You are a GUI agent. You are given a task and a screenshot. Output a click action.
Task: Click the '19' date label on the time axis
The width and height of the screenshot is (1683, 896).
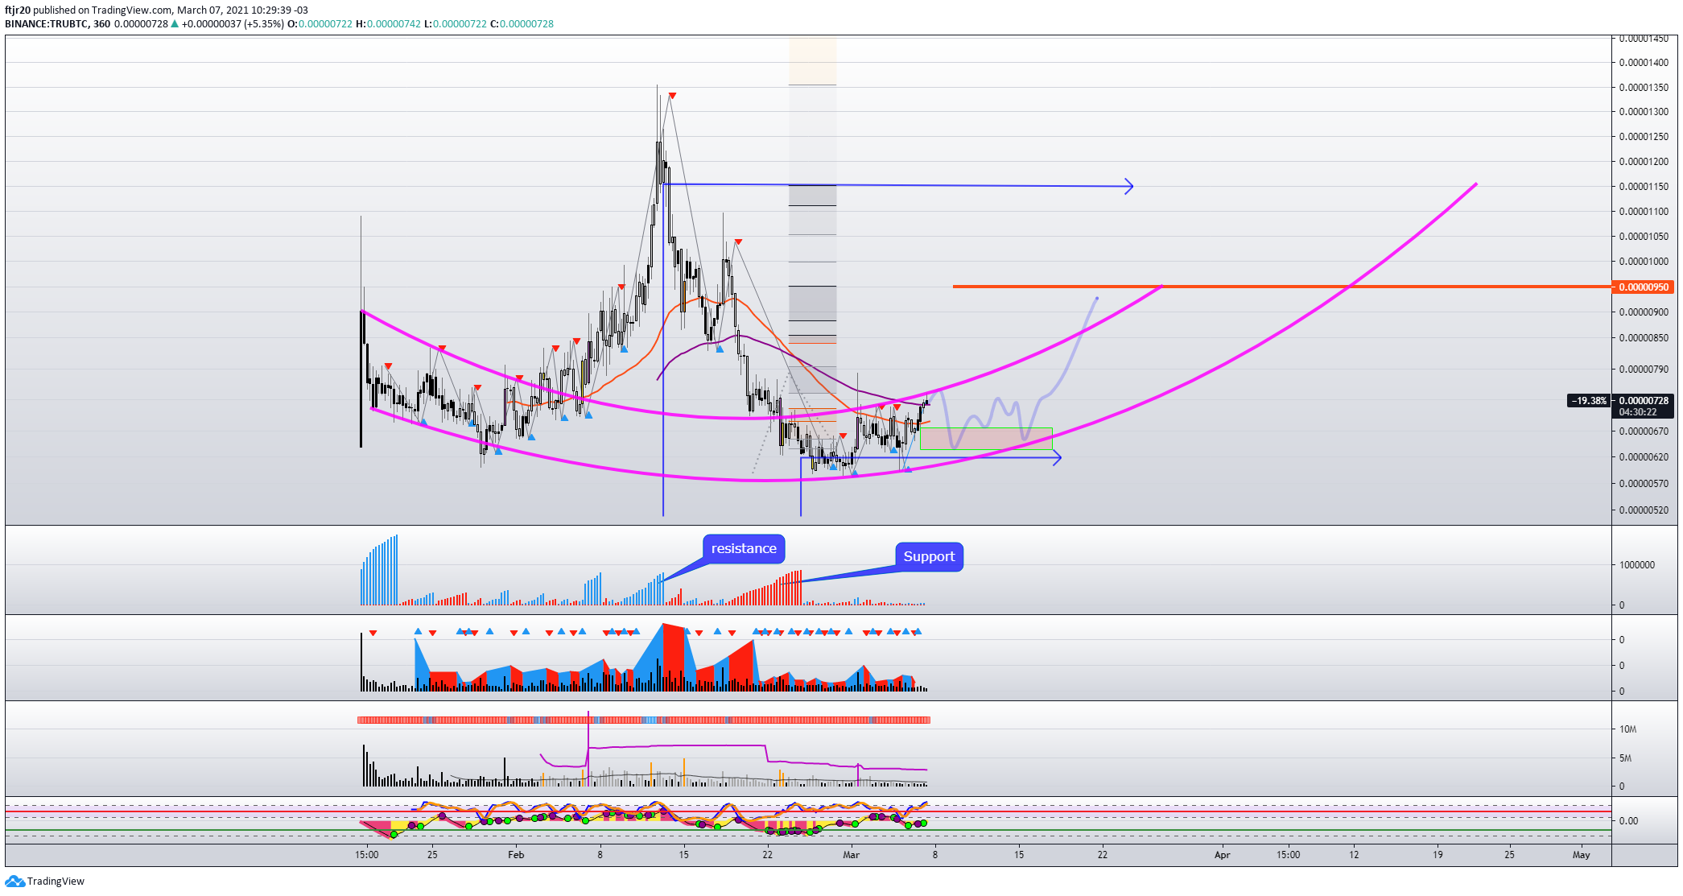1438,854
